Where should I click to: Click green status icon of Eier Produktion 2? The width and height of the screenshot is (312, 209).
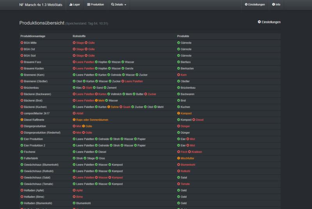click(x=22, y=145)
